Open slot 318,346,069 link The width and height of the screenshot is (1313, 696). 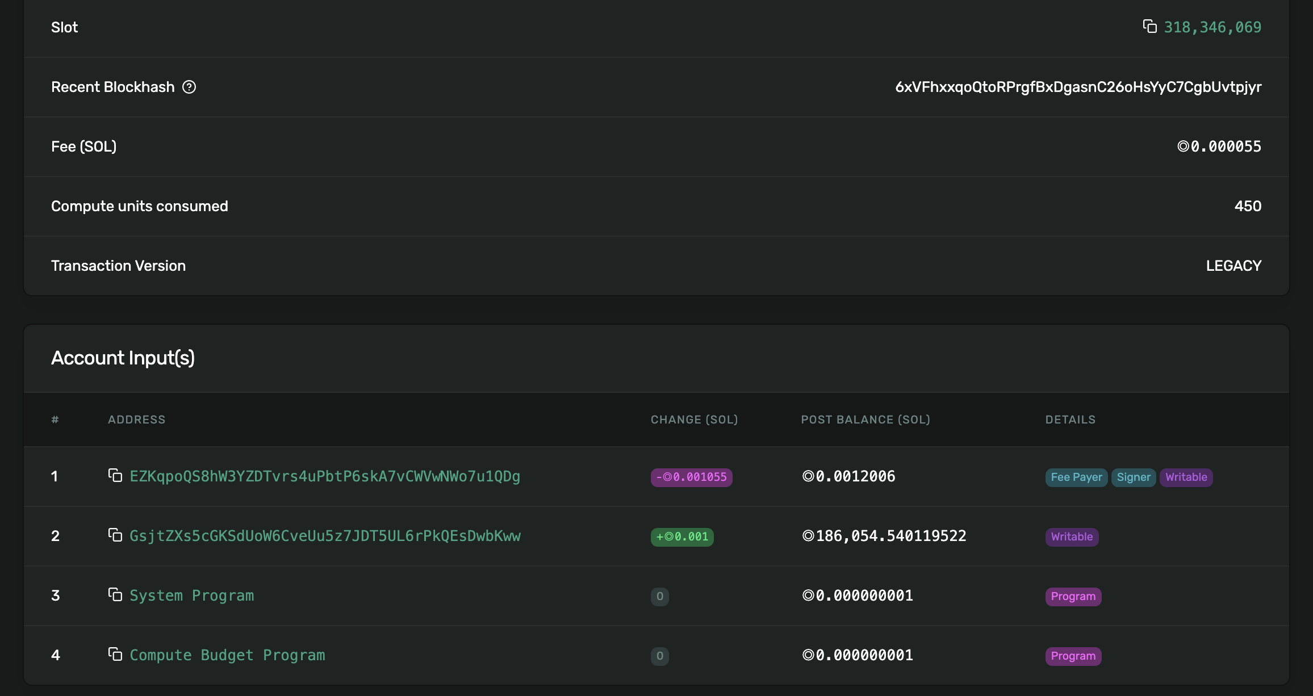tap(1212, 27)
